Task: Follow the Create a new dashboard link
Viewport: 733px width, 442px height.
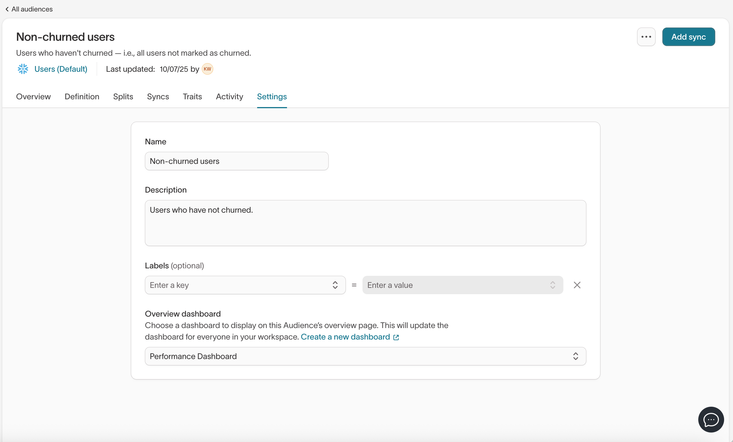Action: [345, 337]
